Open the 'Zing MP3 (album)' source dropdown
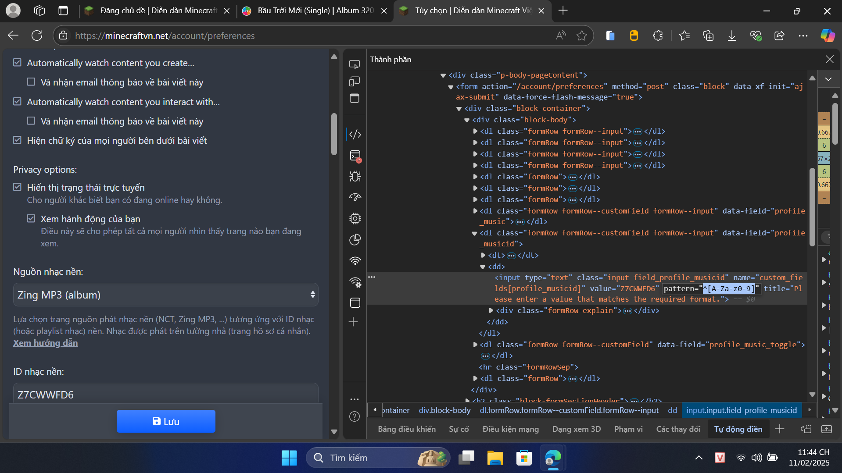 165,295
